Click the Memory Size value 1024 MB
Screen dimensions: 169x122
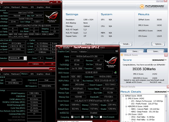78,97
